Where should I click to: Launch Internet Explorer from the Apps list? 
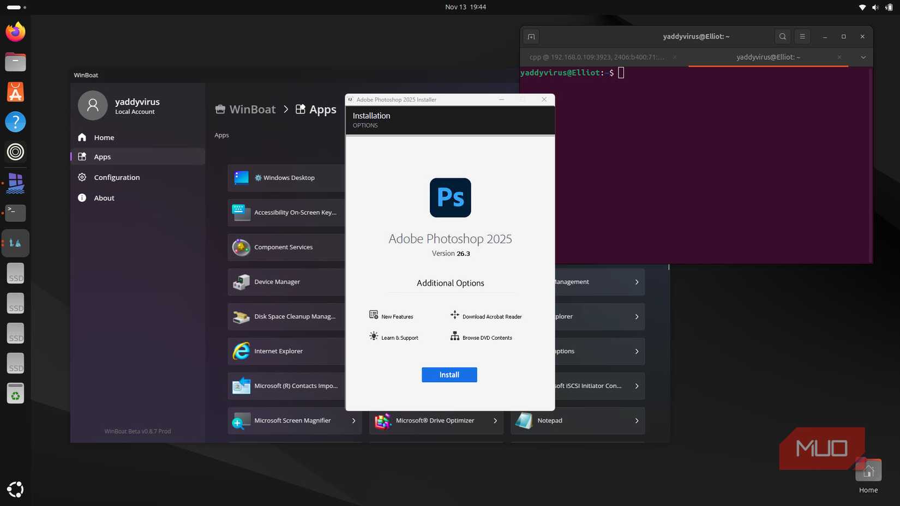278,351
